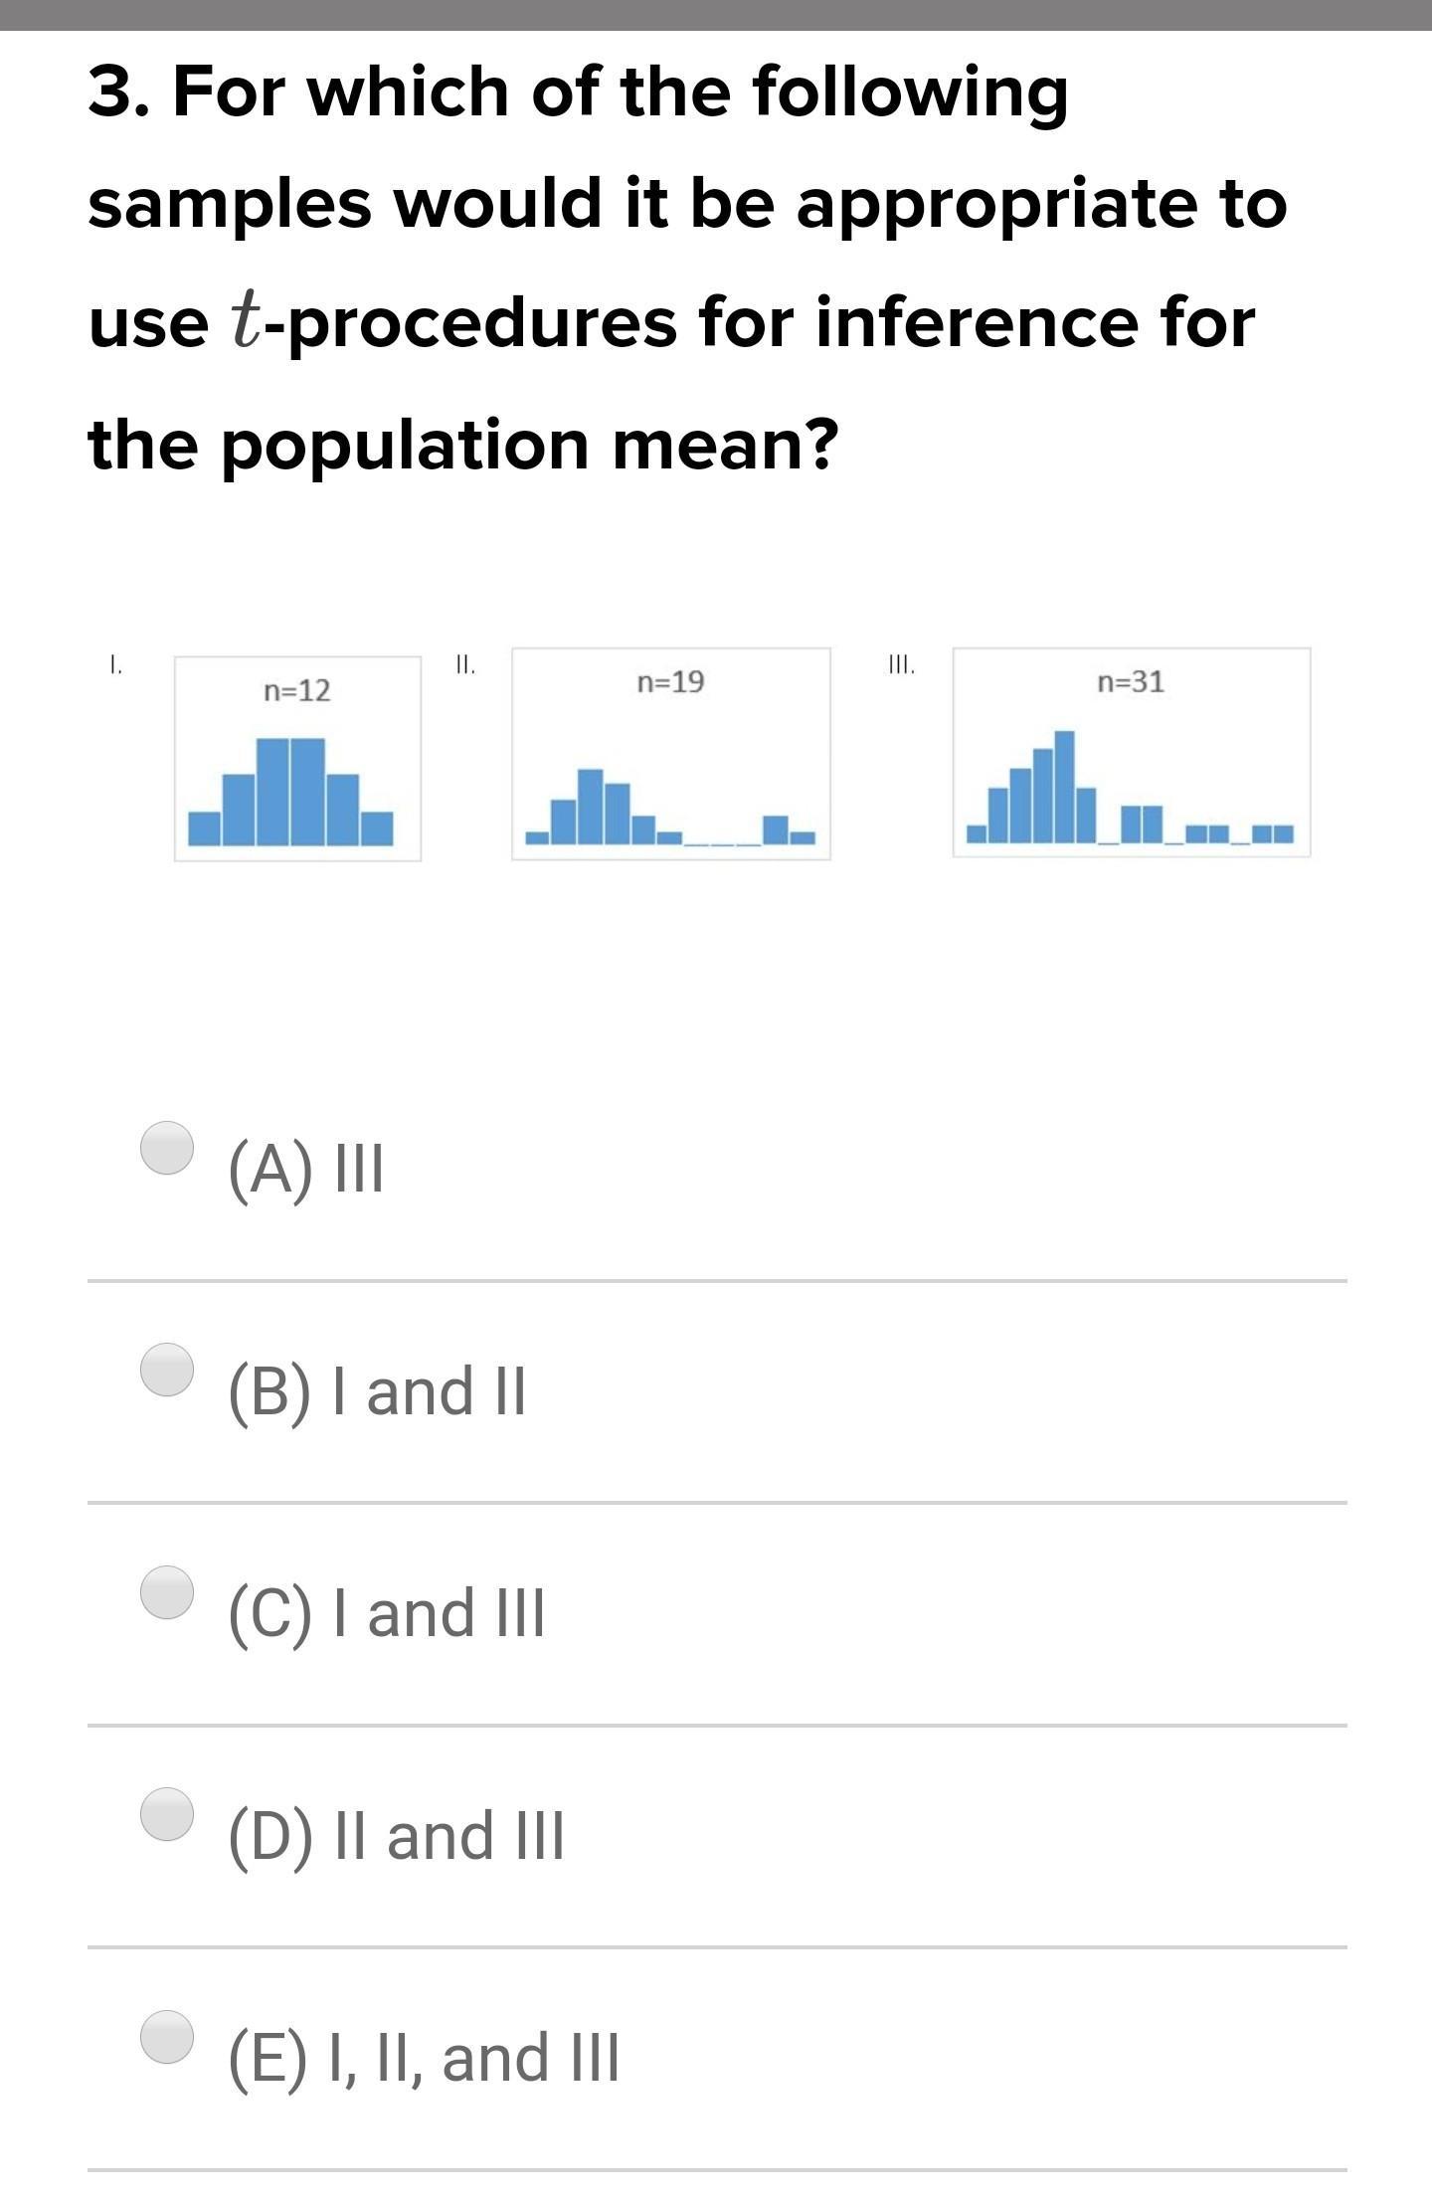Click the Roman numeral "II." label
Viewport: 1432px width, 2203px height.
click(464, 664)
